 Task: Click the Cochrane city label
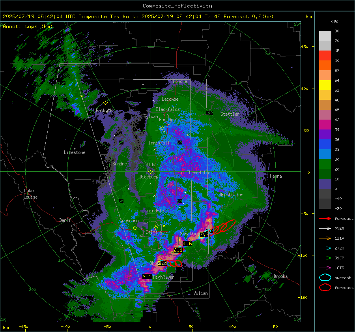[x=129, y=221]
